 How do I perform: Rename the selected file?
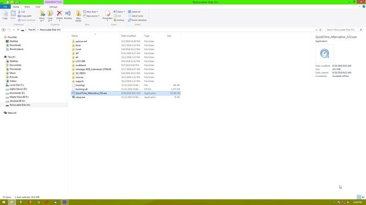(68, 15)
